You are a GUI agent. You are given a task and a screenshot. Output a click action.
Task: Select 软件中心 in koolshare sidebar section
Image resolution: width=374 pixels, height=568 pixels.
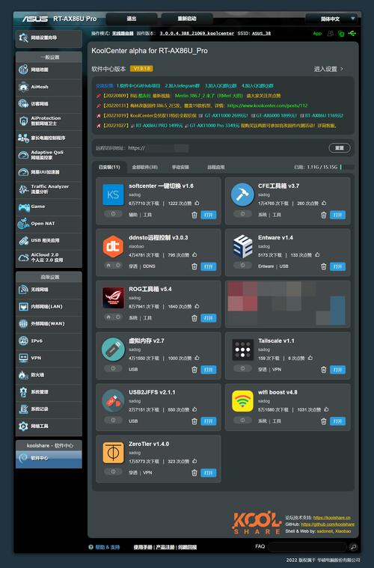pos(49,458)
